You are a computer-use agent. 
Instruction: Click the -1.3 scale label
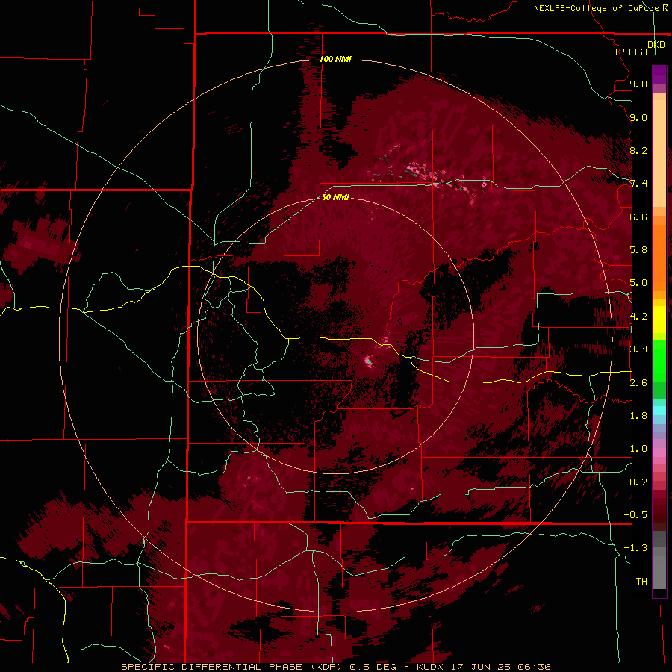tap(635, 548)
